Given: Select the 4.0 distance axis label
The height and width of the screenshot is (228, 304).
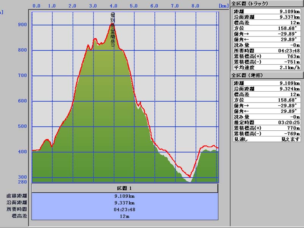Looking at the screenshot, I should point(112,6).
